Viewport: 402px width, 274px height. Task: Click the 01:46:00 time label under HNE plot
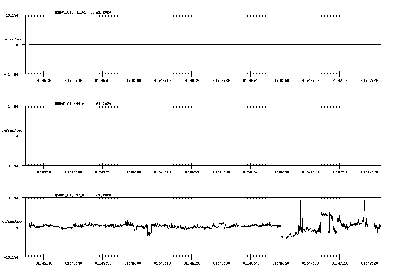click(133, 80)
